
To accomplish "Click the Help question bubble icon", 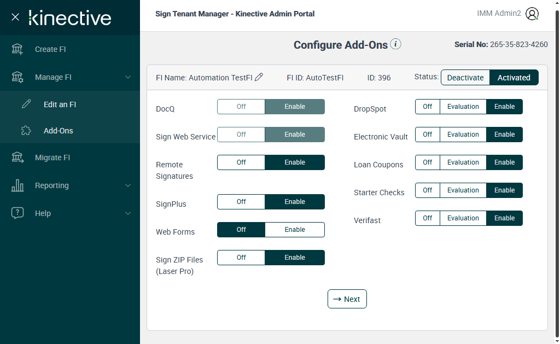I will tap(17, 213).
